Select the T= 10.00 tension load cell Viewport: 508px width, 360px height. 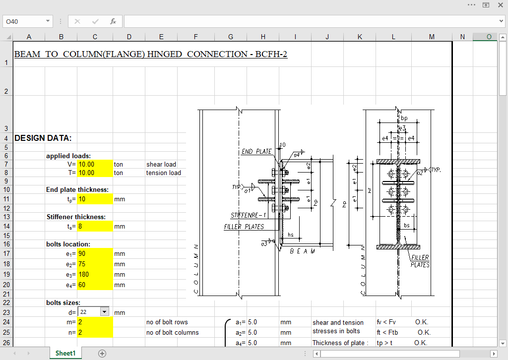click(x=95, y=173)
